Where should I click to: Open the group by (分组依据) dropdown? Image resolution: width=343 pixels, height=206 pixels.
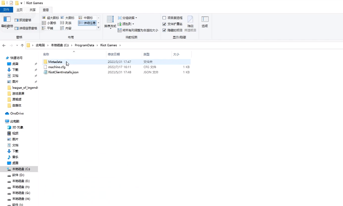click(x=127, y=18)
